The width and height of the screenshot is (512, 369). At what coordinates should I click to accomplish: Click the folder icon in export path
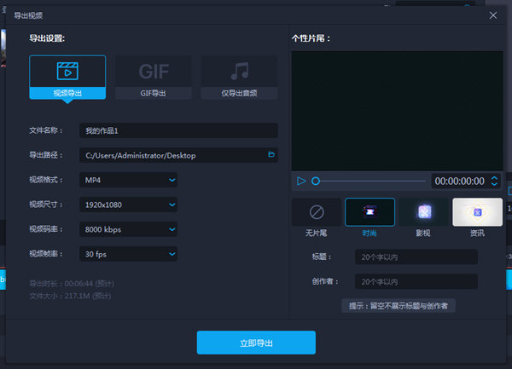pos(271,155)
